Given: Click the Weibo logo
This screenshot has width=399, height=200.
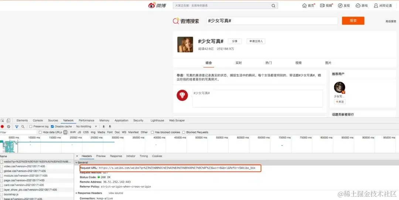Looking at the screenshot, I should (157, 5).
